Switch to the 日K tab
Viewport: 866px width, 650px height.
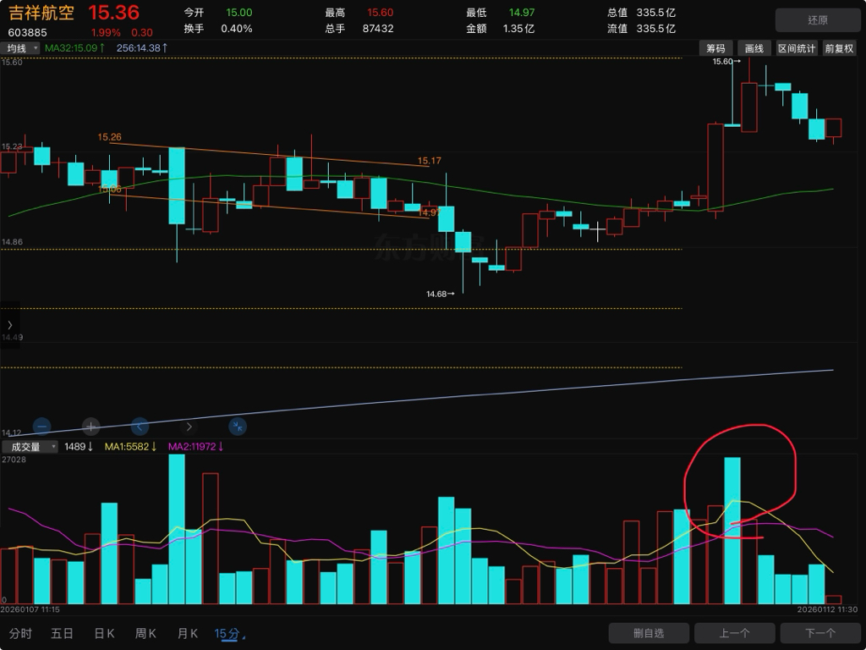click(104, 633)
